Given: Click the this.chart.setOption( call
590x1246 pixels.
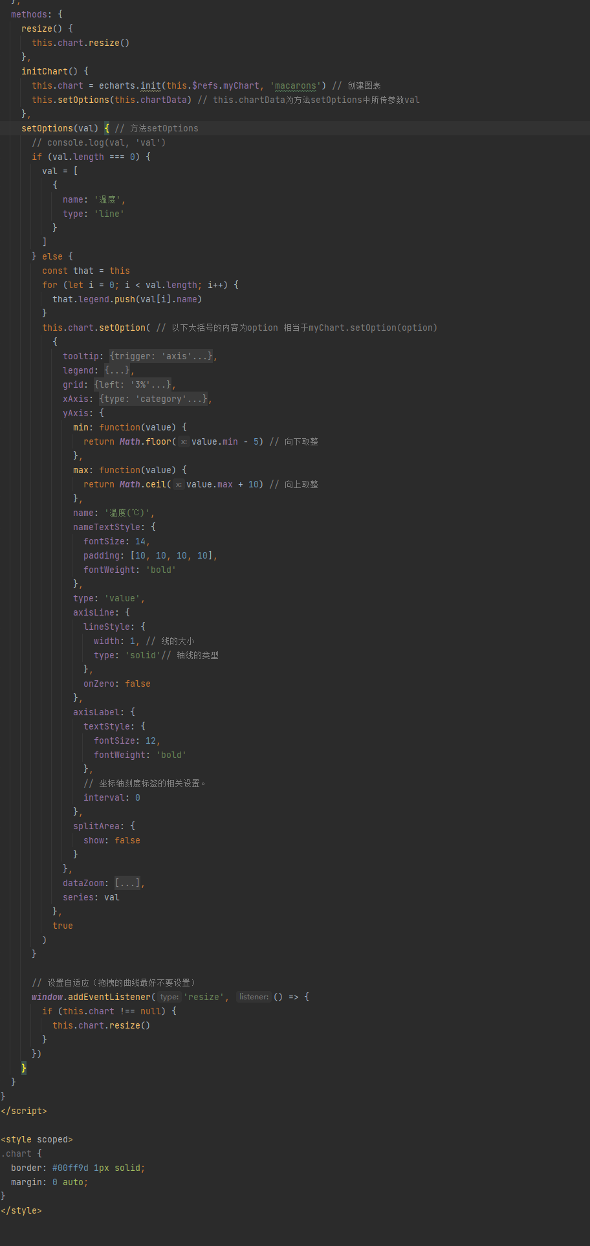Looking at the screenshot, I should tap(96, 328).
